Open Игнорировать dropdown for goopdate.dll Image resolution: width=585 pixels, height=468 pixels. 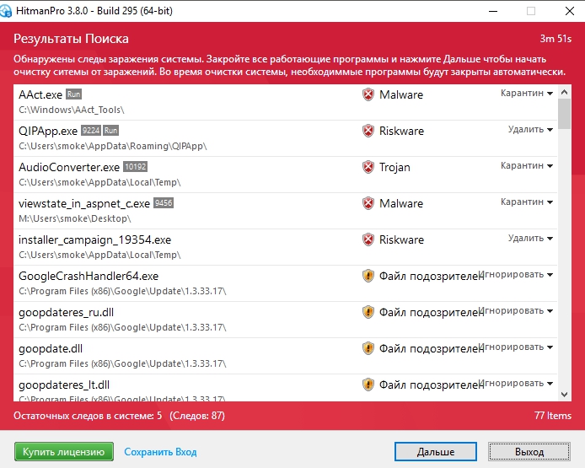click(517, 347)
